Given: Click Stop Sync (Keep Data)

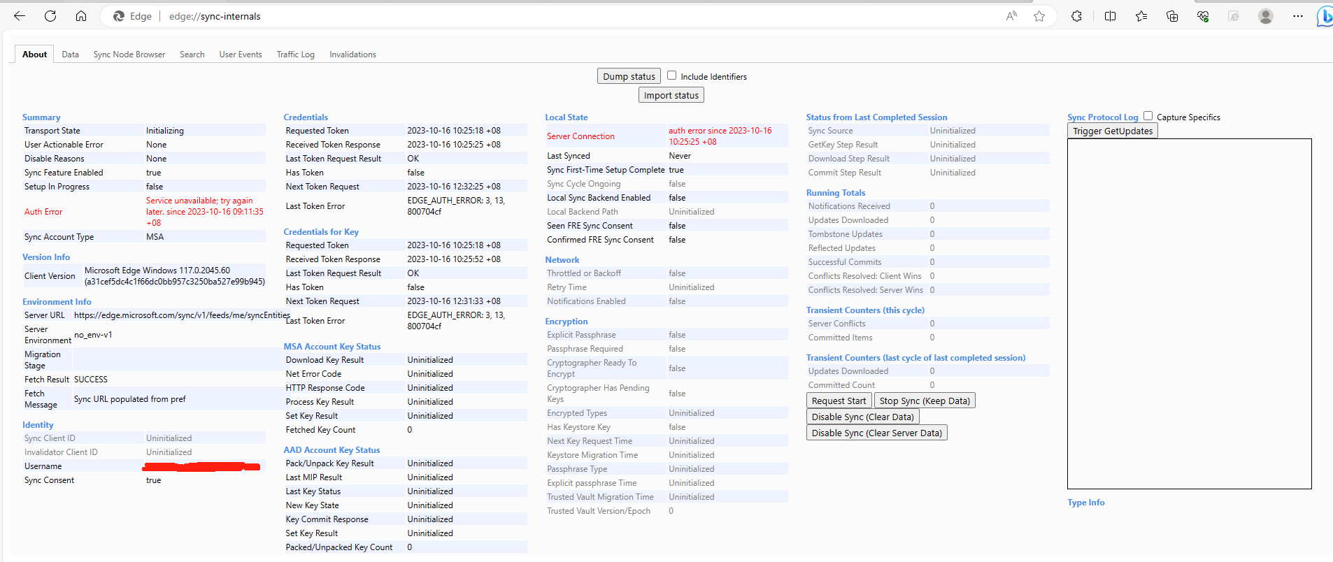Looking at the screenshot, I should [925, 401].
